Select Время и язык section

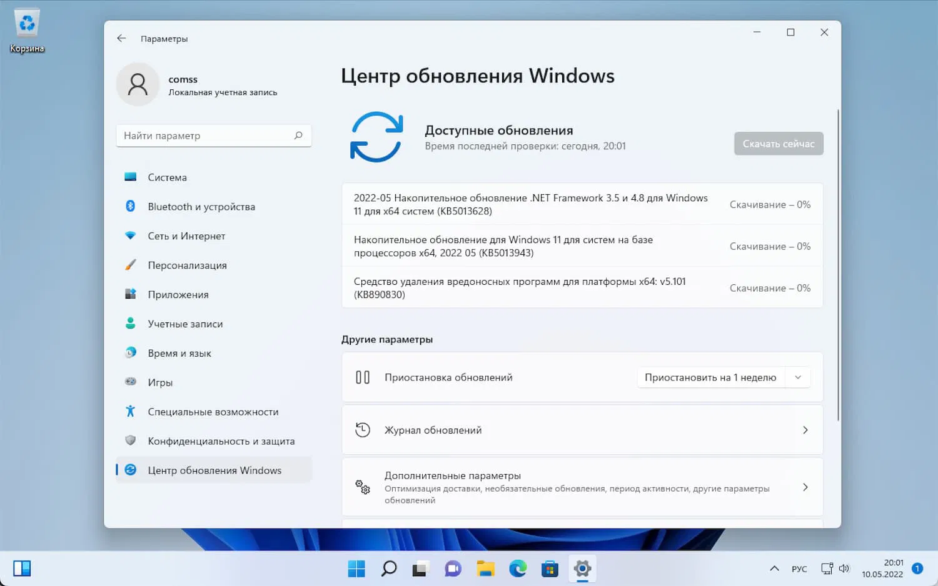(181, 353)
